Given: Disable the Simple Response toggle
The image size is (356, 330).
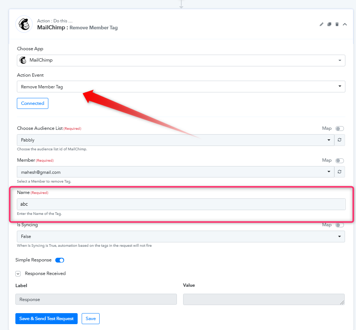Looking at the screenshot, I should (x=60, y=260).
